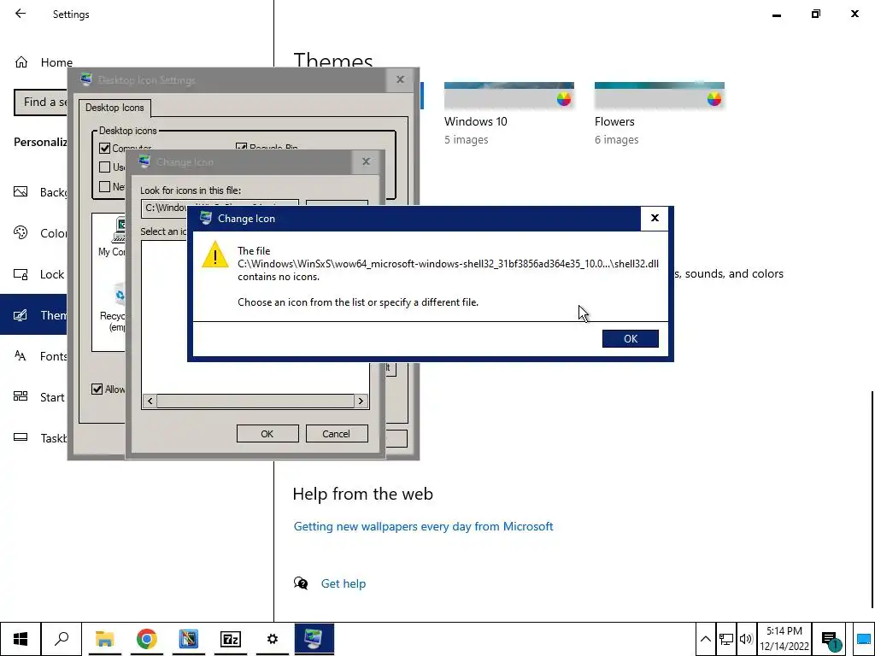Click the Get help chat icon
The image size is (875, 656).
pos(301,583)
